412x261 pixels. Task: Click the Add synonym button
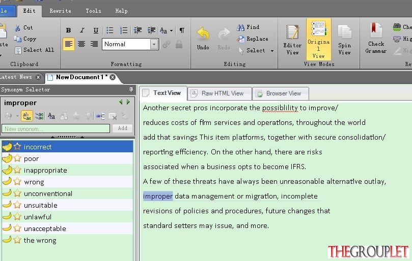click(122, 128)
